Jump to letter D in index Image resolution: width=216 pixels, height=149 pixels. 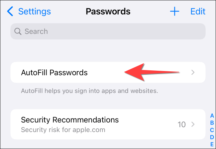pyautogui.click(x=212, y=137)
